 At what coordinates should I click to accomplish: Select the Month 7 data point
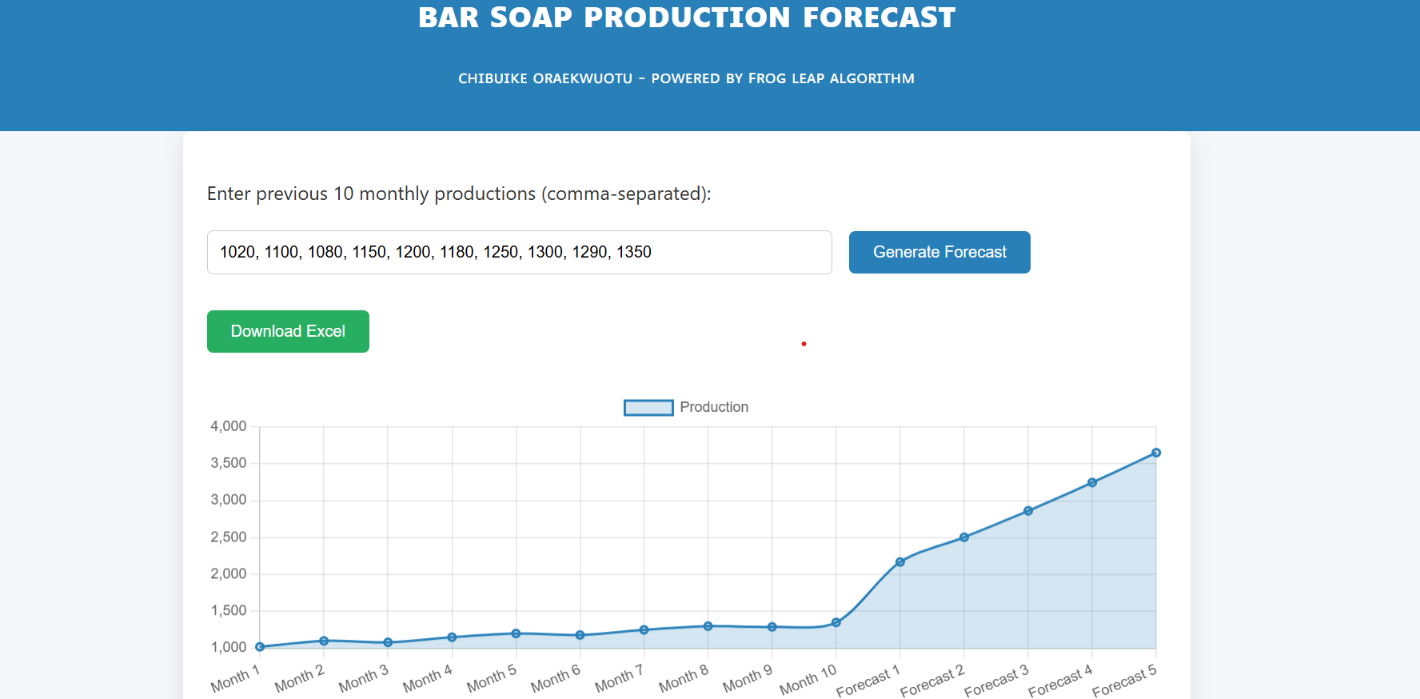[644, 630]
